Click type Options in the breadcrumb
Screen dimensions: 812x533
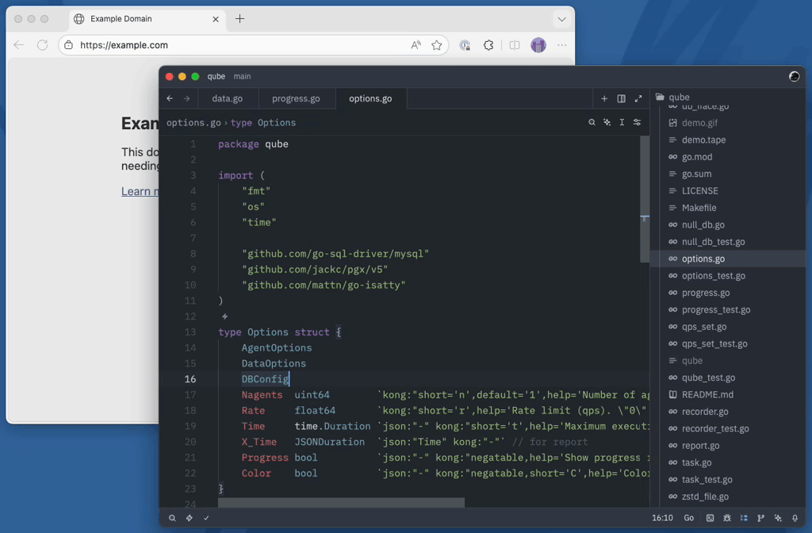[x=263, y=122]
